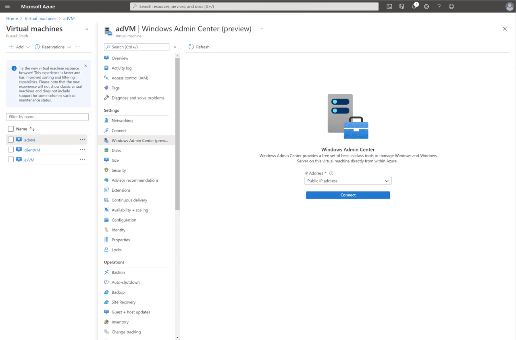Viewport: 516px width, 340px height.
Task: Click the Advisor recommendations icon
Action: [106, 180]
